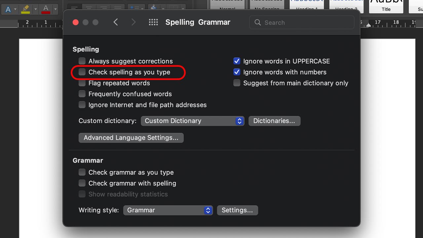
Task: Enable Flag repeated words
Action: [82, 83]
